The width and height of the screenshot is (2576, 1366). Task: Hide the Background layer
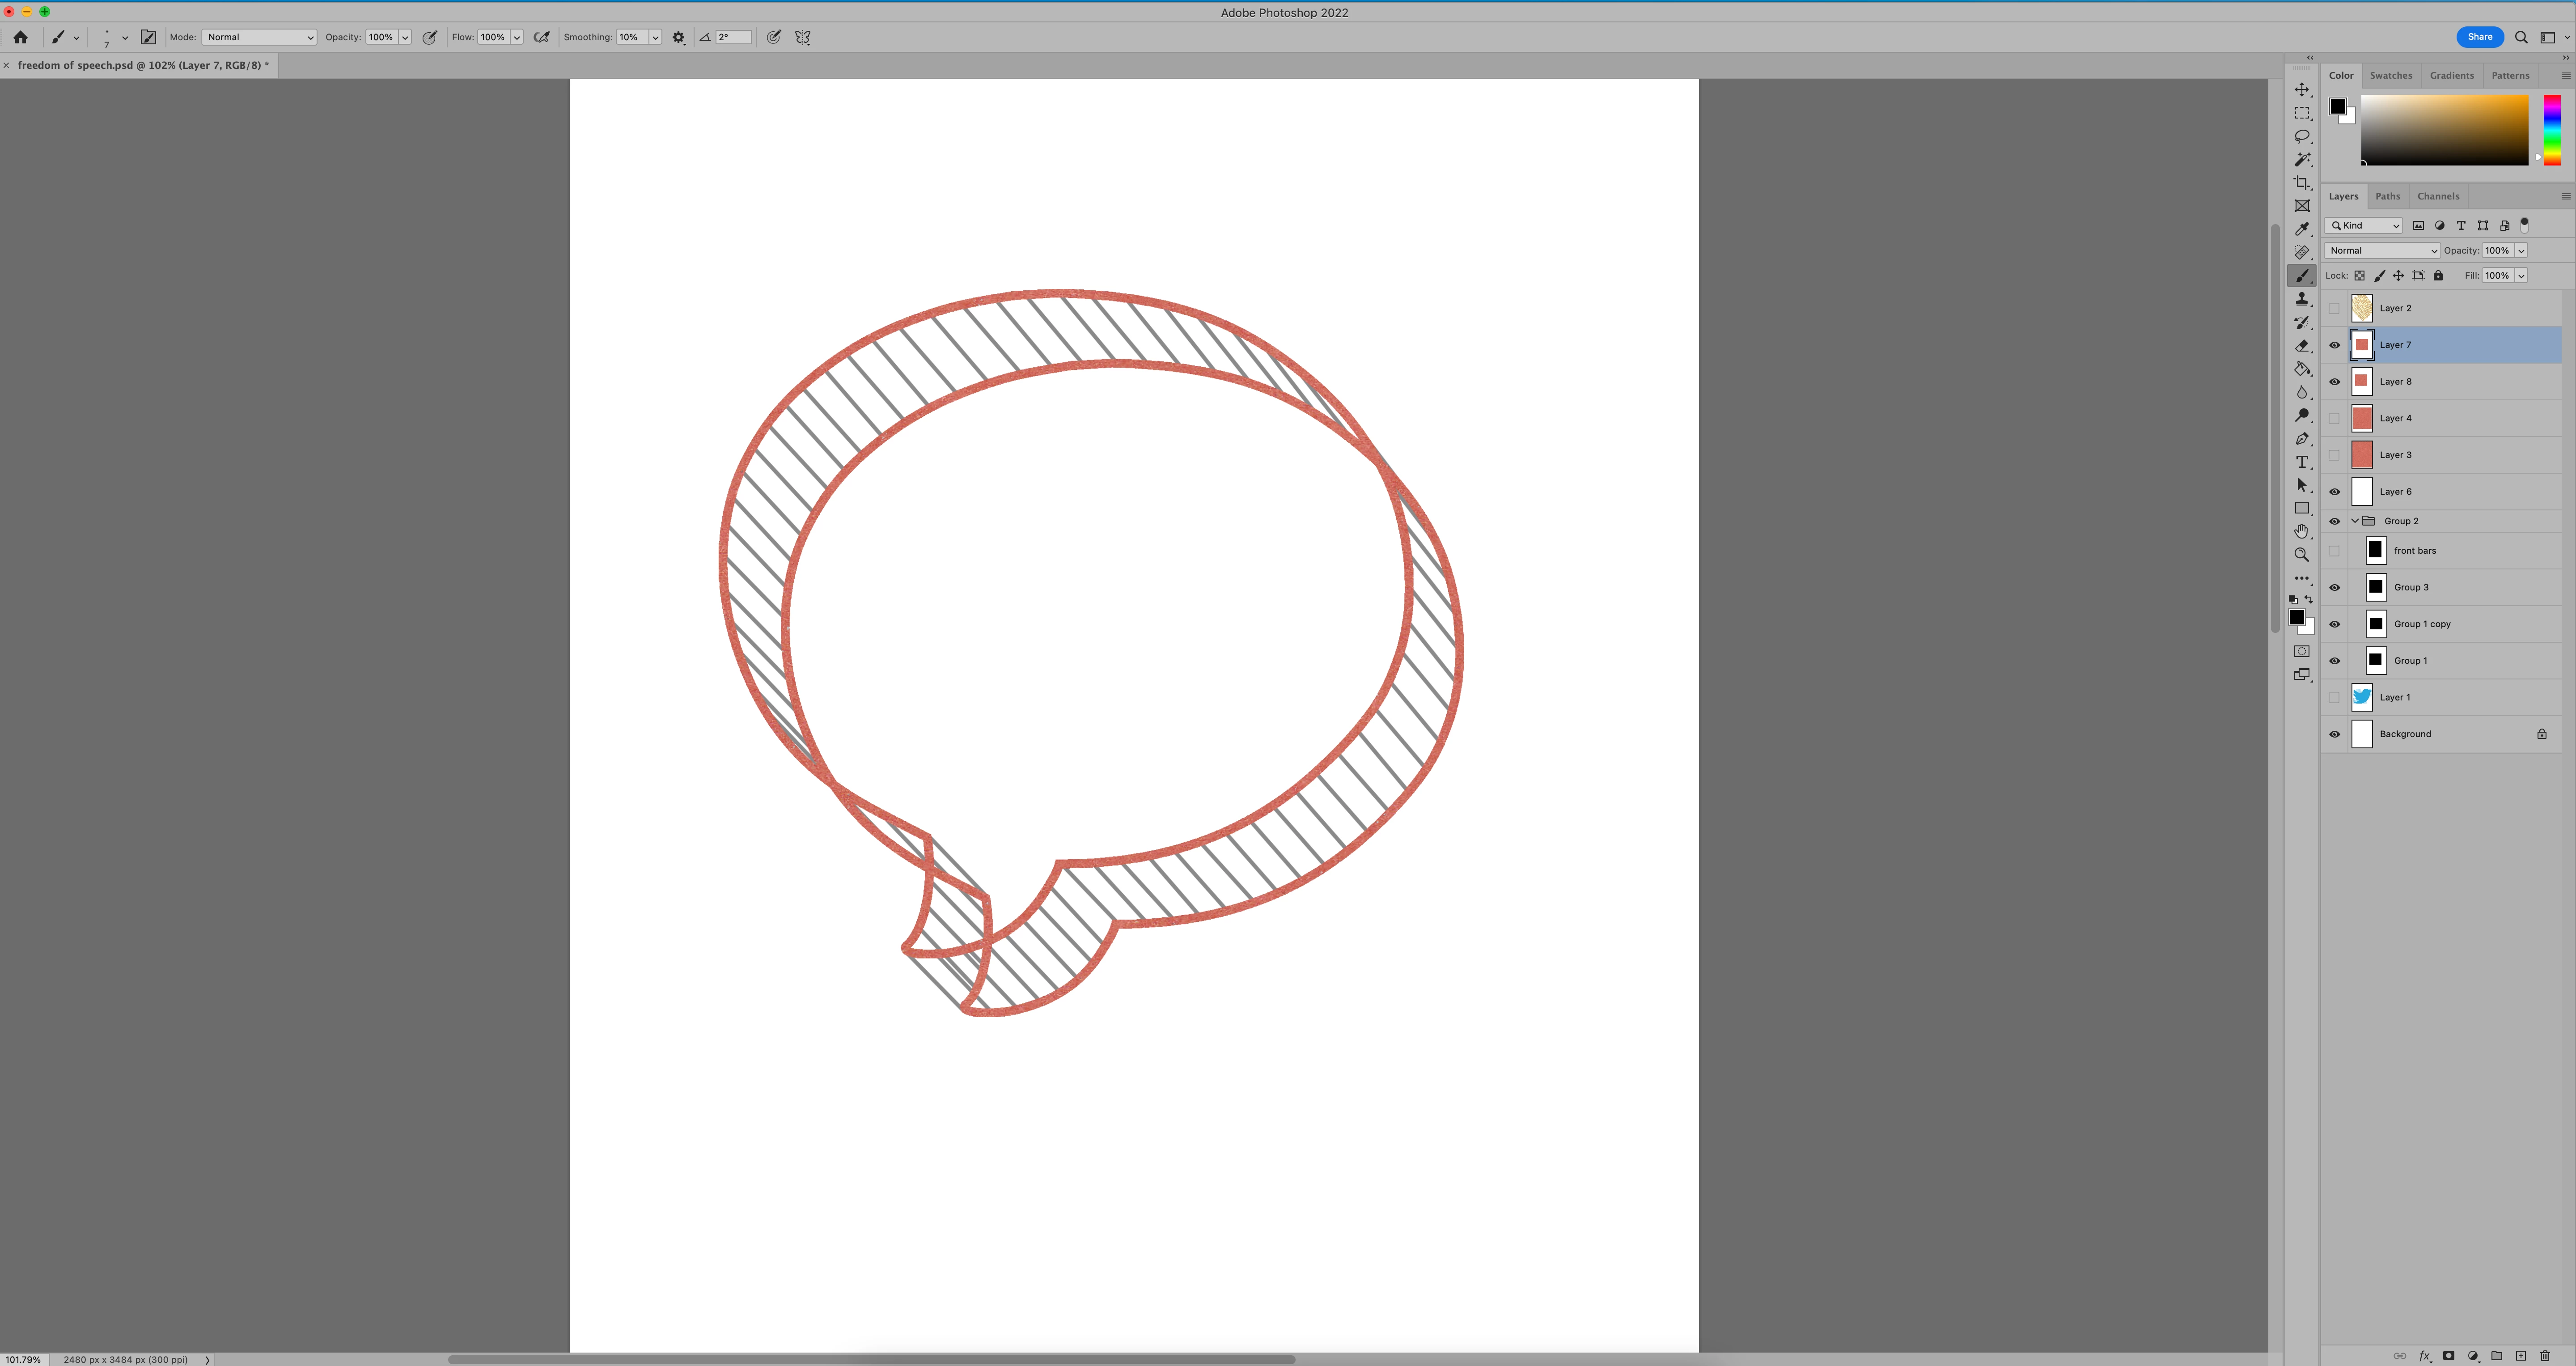[x=2335, y=734]
